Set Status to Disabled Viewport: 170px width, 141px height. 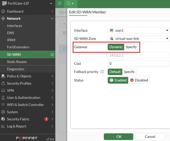click(139, 80)
